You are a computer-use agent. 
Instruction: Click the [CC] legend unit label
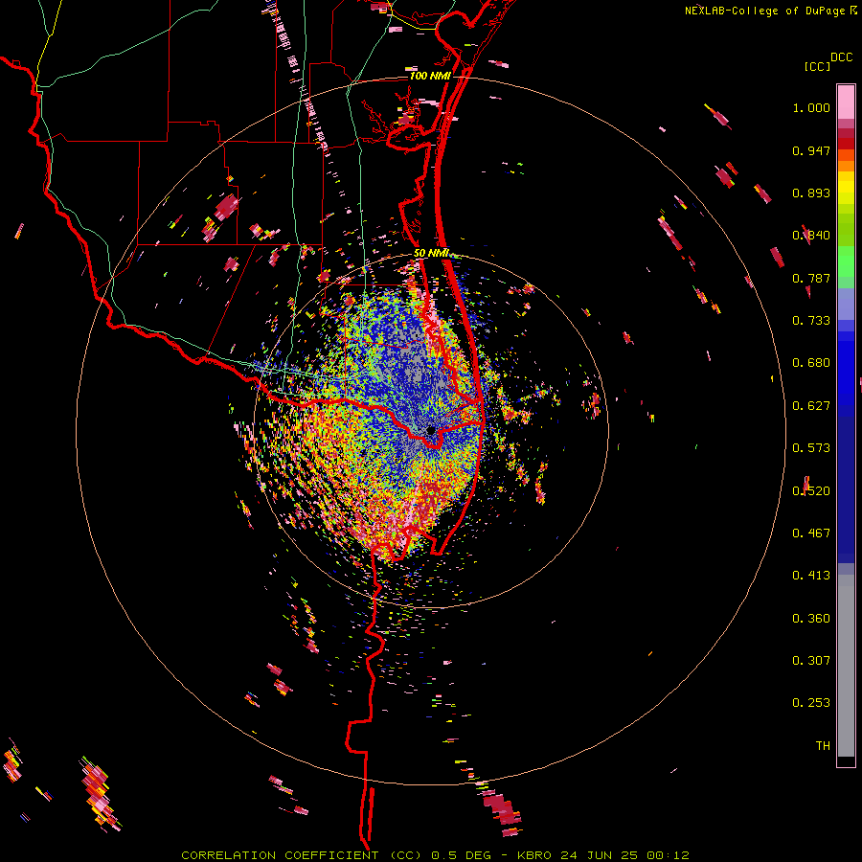click(x=817, y=66)
